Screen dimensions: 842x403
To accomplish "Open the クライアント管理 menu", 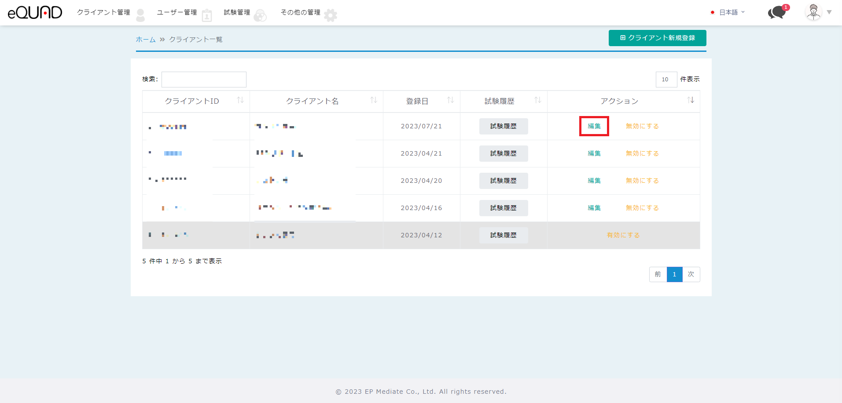I will pos(104,12).
